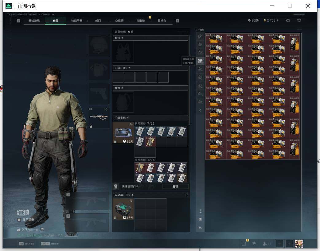The height and width of the screenshot is (251, 320).
Task: Select the red keycard under 长弓溪谷
Action: click(x=150, y=142)
